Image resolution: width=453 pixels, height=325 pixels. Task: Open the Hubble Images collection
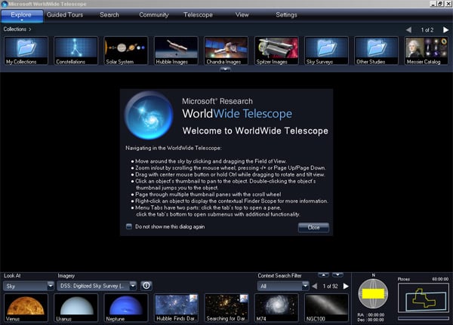(x=176, y=51)
